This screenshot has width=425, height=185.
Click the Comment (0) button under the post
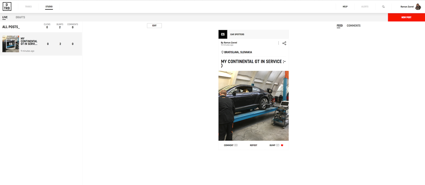click(x=231, y=145)
